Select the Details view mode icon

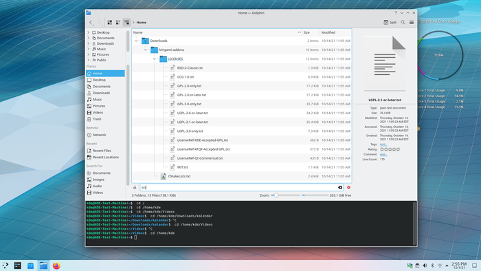point(126,23)
